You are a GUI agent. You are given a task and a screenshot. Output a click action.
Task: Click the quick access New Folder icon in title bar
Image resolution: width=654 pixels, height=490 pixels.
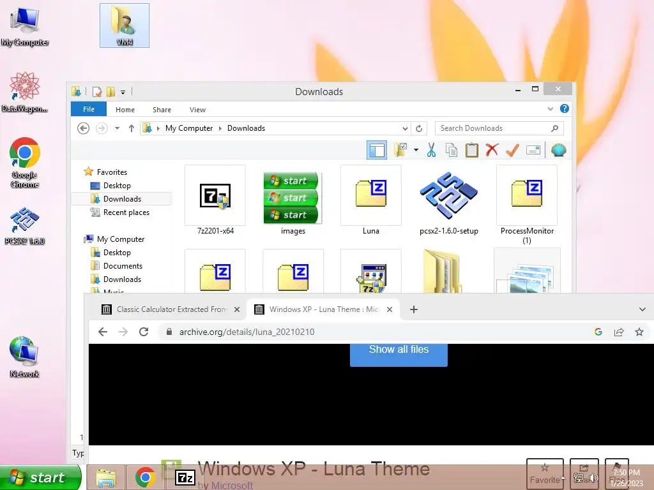click(x=110, y=91)
